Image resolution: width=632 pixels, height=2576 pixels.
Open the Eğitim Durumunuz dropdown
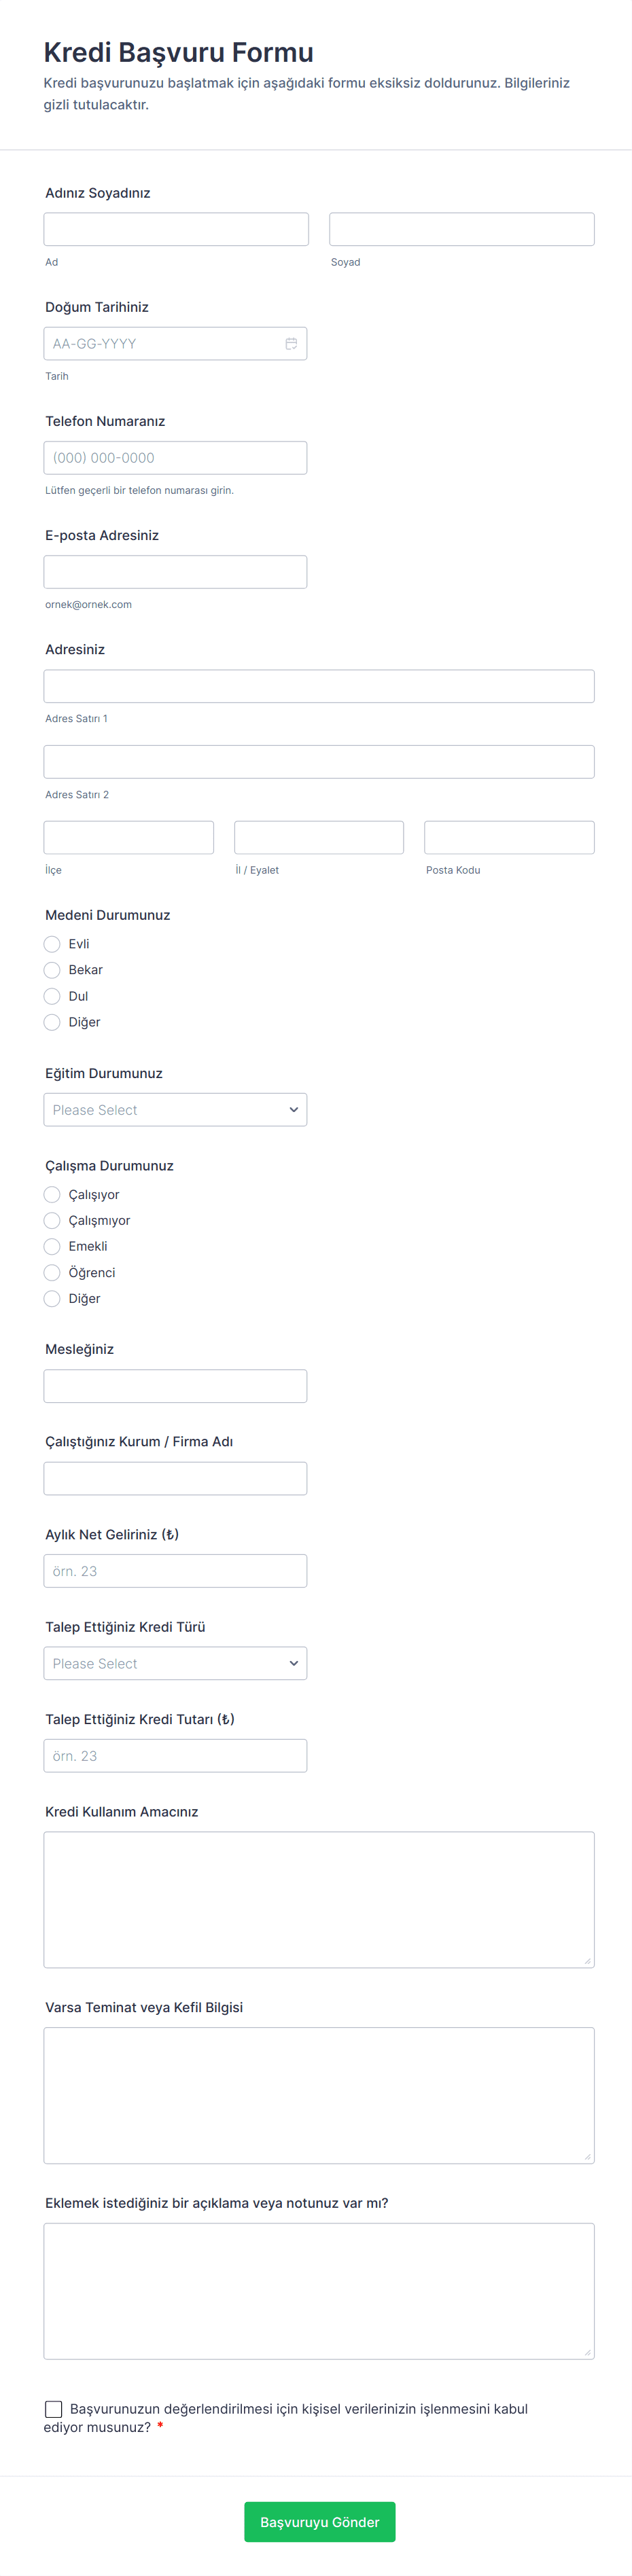[x=175, y=1110]
